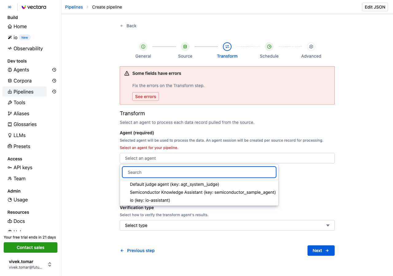This screenshot has height=276, width=393.
Task: Click the Pipelines breadcrumb link
Action: pos(74,7)
